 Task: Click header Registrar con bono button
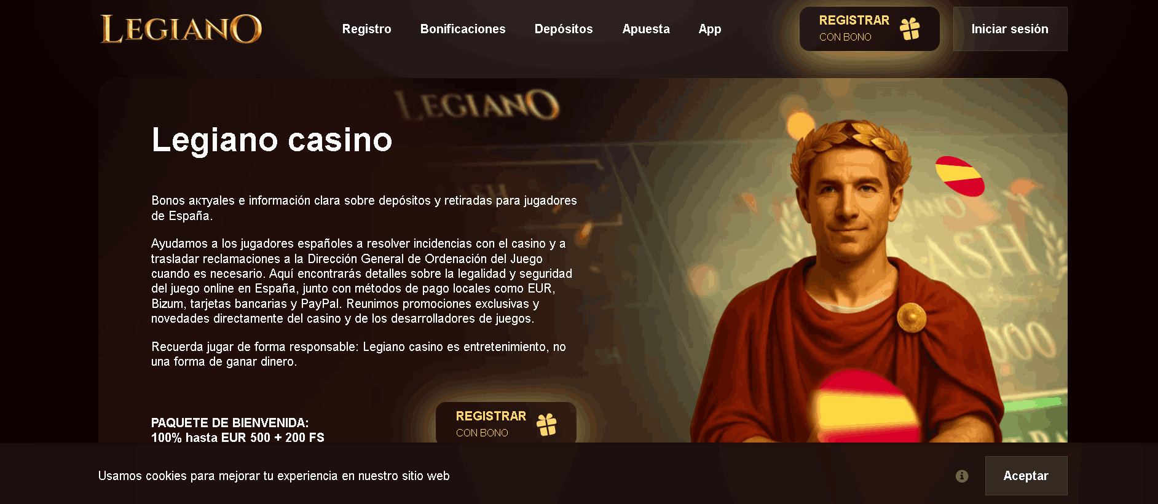tap(869, 29)
